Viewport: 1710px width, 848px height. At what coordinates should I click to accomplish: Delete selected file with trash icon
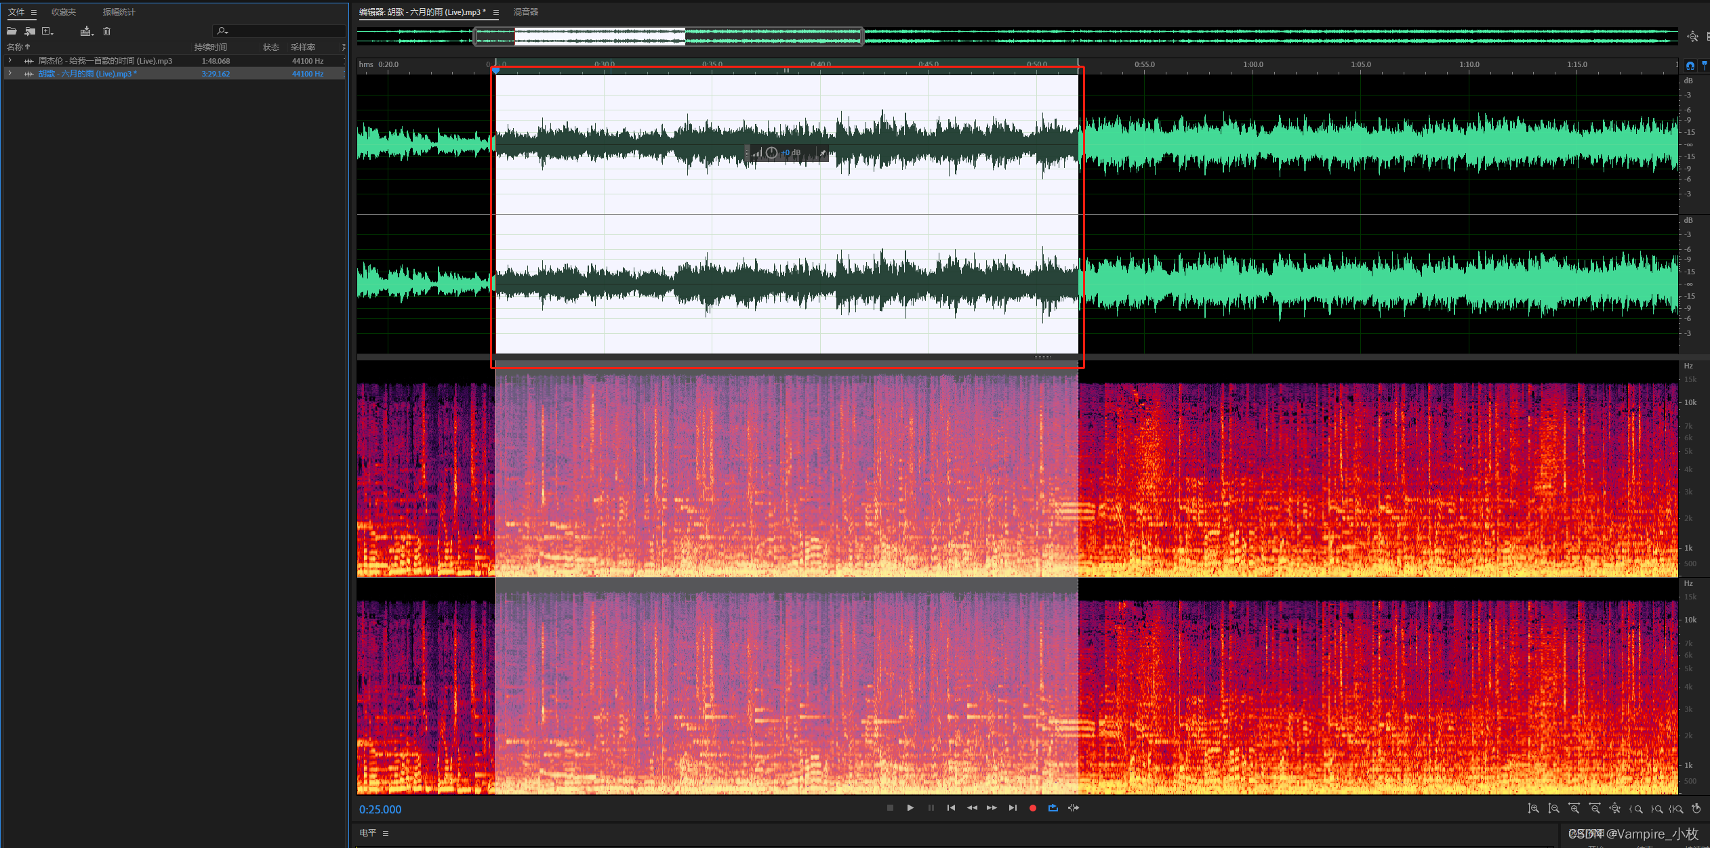[106, 31]
